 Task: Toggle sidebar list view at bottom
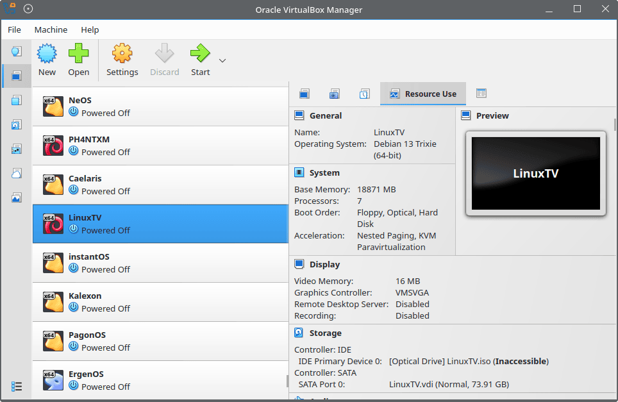17,386
